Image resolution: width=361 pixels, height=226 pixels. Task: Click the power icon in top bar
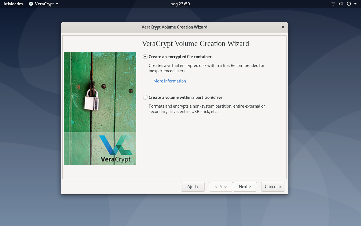tap(349, 4)
